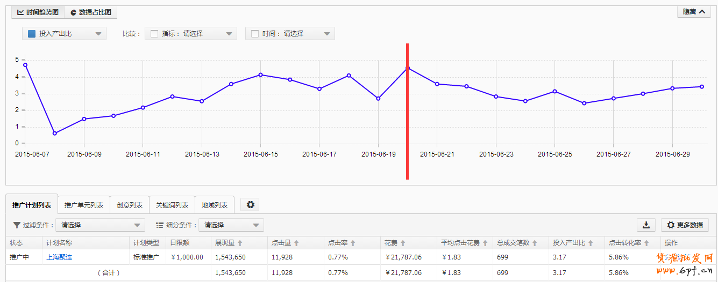Switch to the 推广单元列表 tab
Image resolution: width=718 pixels, height=282 pixels.
click(x=84, y=205)
